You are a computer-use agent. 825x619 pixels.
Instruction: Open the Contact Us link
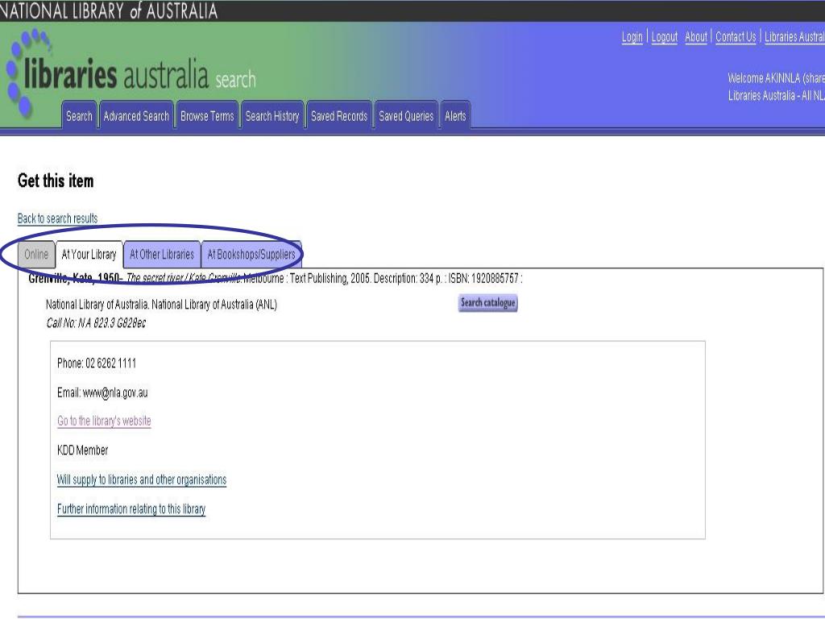[736, 37]
